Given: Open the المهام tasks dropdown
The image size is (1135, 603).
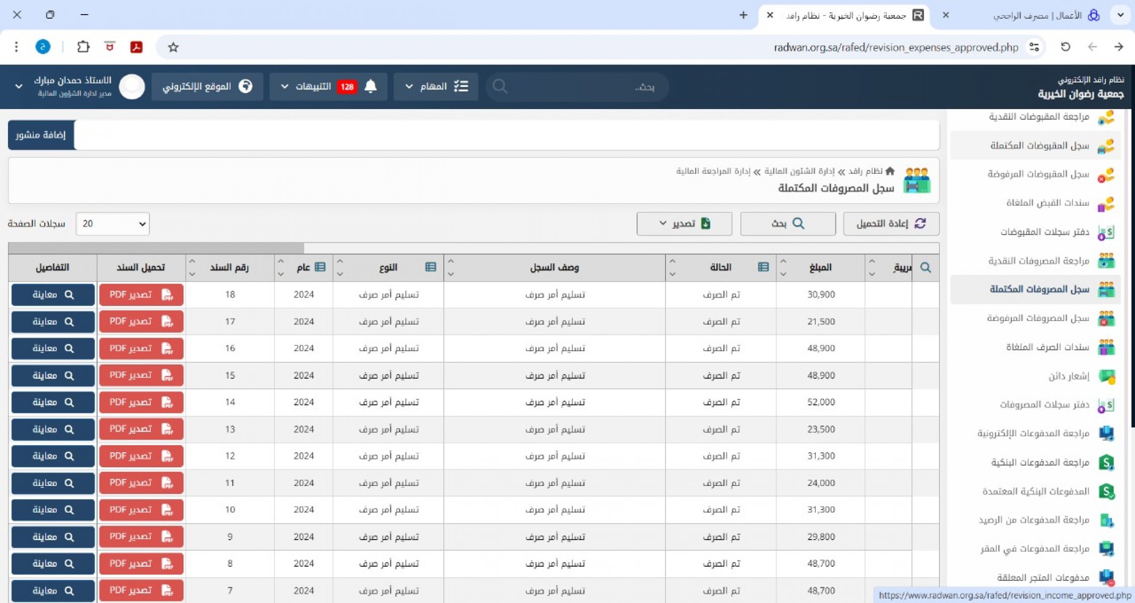Looking at the screenshot, I should [435, 86].
